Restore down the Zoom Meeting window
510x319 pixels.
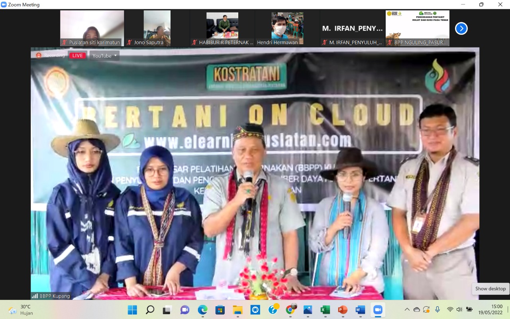pos(481,5)
